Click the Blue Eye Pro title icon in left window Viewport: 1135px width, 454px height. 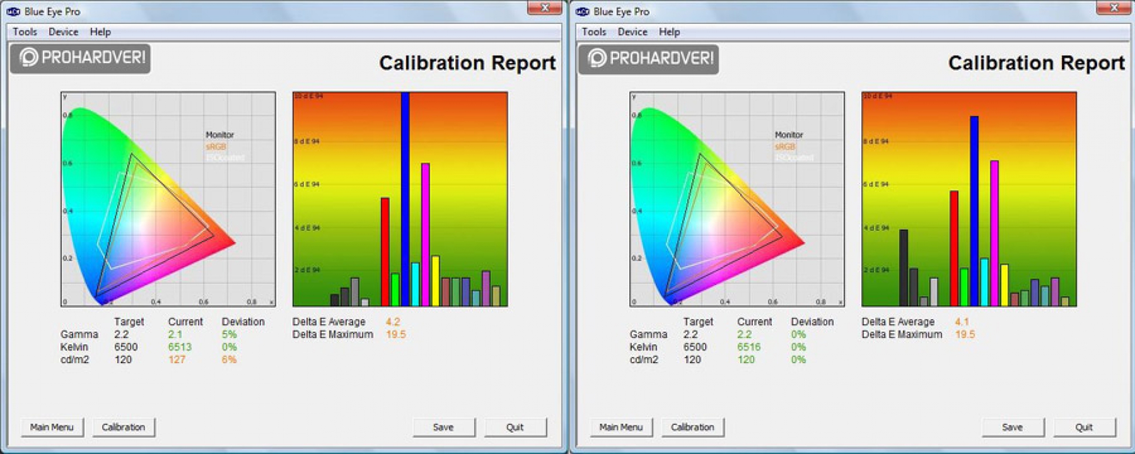click(13, 11)
